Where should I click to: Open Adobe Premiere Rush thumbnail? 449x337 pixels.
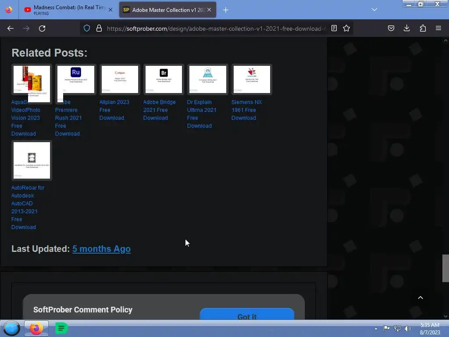pyautogui.click(x=75, y=80)
